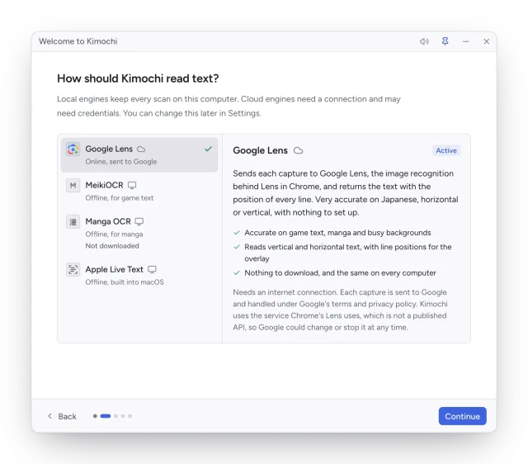Click 'Reads vertical and horizontal text' bullet
This screenshot has width=528, height=464.
pyautogui.click(x=348, y=253)
